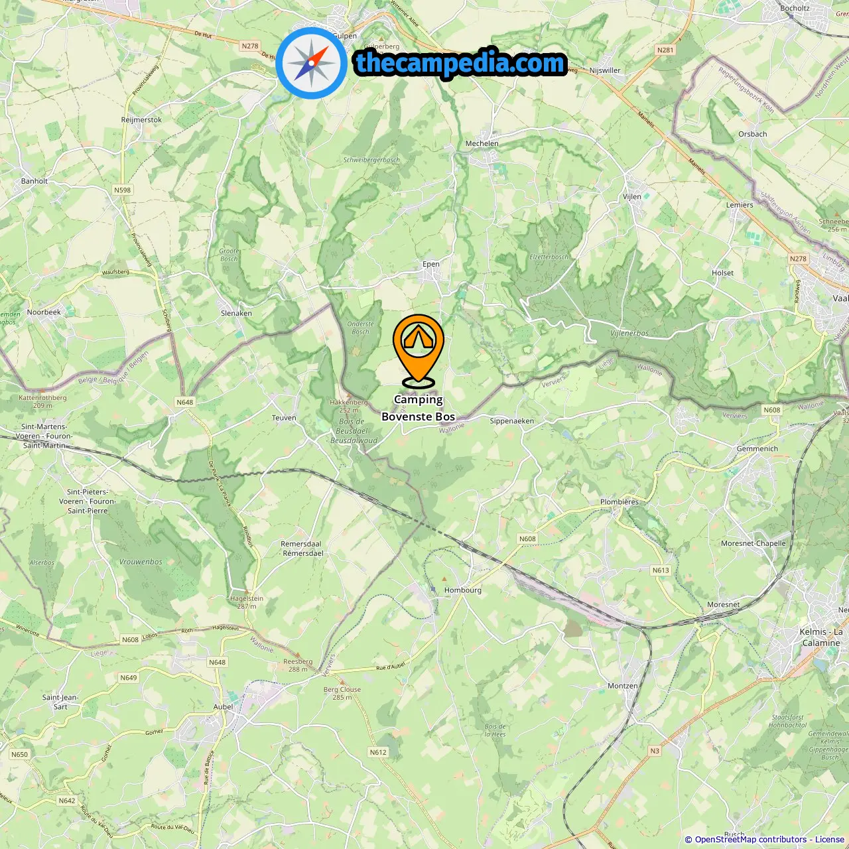Click the N648 road shield near Teuven

[x=185, y=402]
